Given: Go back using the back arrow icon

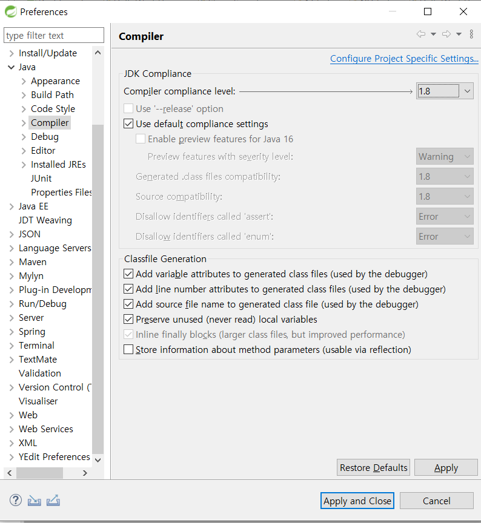Looking at the screenshot, I should 421,34.
